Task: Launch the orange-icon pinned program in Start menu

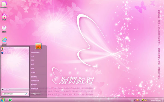Action: 8,48
